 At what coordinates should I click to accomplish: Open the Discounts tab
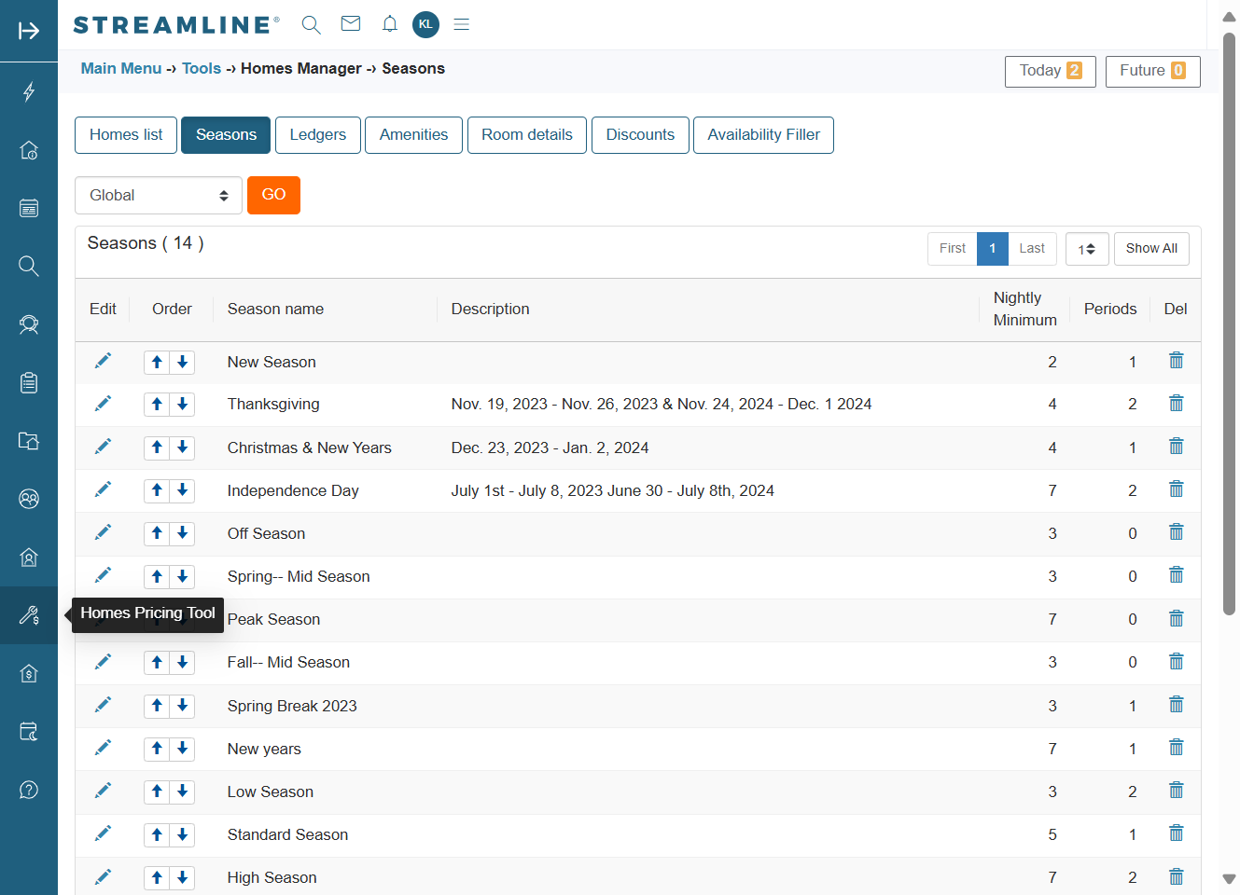point(640,135)
